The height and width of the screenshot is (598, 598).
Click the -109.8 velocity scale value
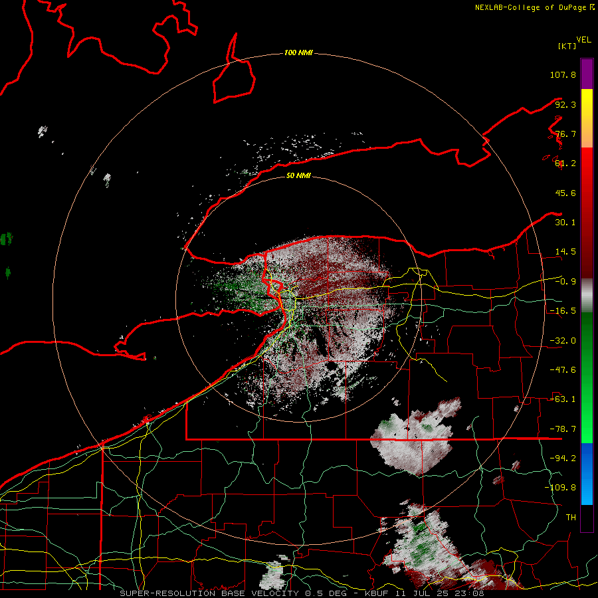[560, 488]
